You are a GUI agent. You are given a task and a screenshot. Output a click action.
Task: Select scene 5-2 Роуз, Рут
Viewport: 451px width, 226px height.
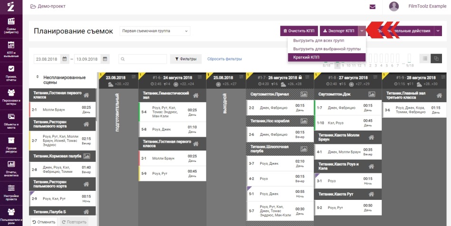click(x=348, y=207)
